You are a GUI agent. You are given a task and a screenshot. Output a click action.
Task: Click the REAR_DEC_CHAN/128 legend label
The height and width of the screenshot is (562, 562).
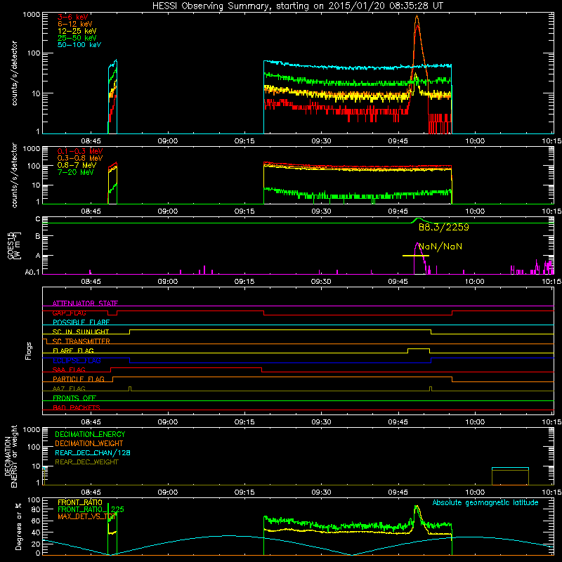coord(93,453)
